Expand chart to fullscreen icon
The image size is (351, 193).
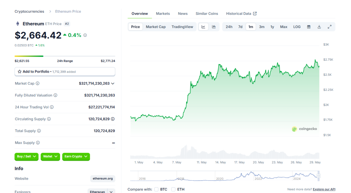(329, 27)
